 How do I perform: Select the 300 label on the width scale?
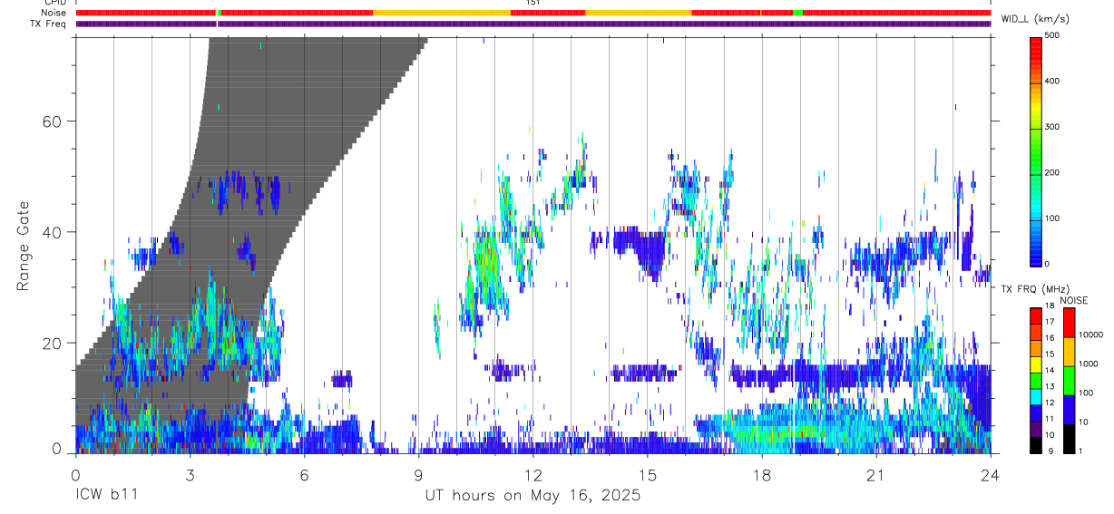(x=1053, y=127)
